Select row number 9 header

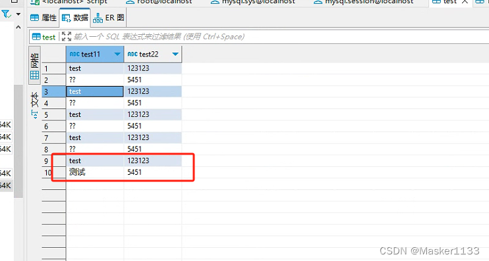pyautogui.click(x=53, y=160)
